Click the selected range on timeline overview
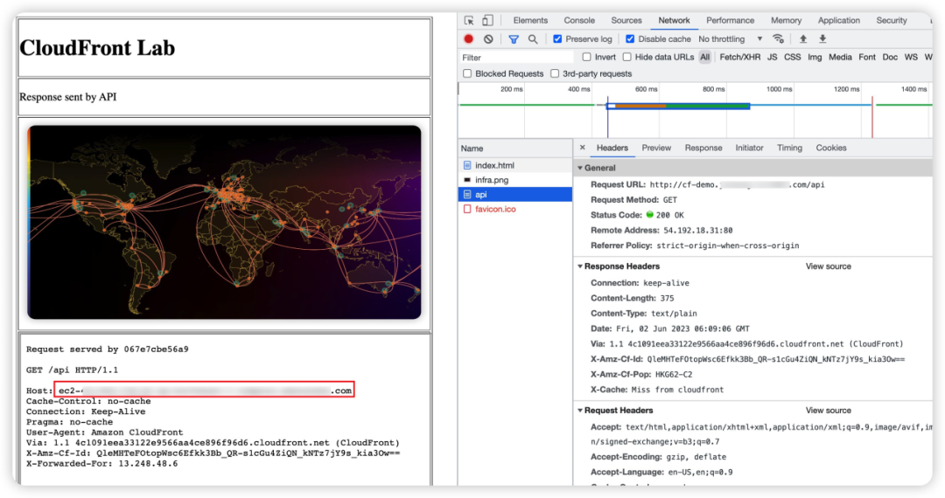 (x=678, y=107)
